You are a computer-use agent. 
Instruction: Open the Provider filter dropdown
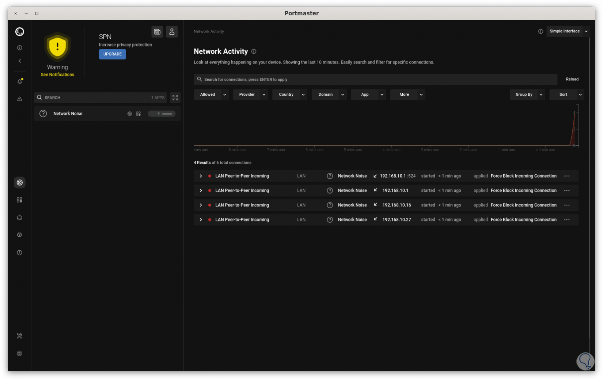pos(250,95)
